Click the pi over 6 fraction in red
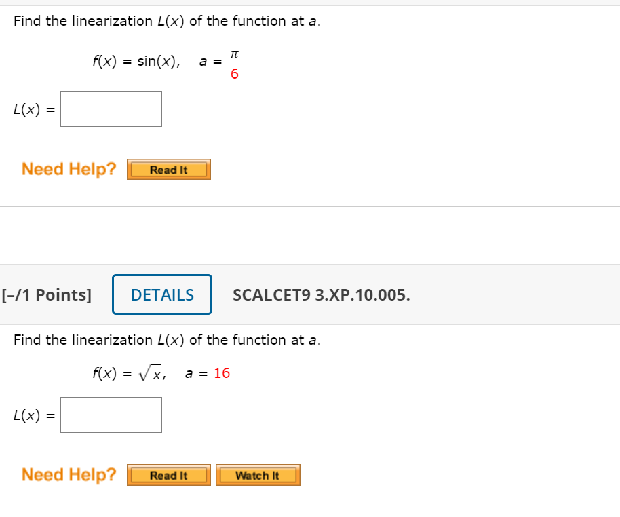 [235, 62]
